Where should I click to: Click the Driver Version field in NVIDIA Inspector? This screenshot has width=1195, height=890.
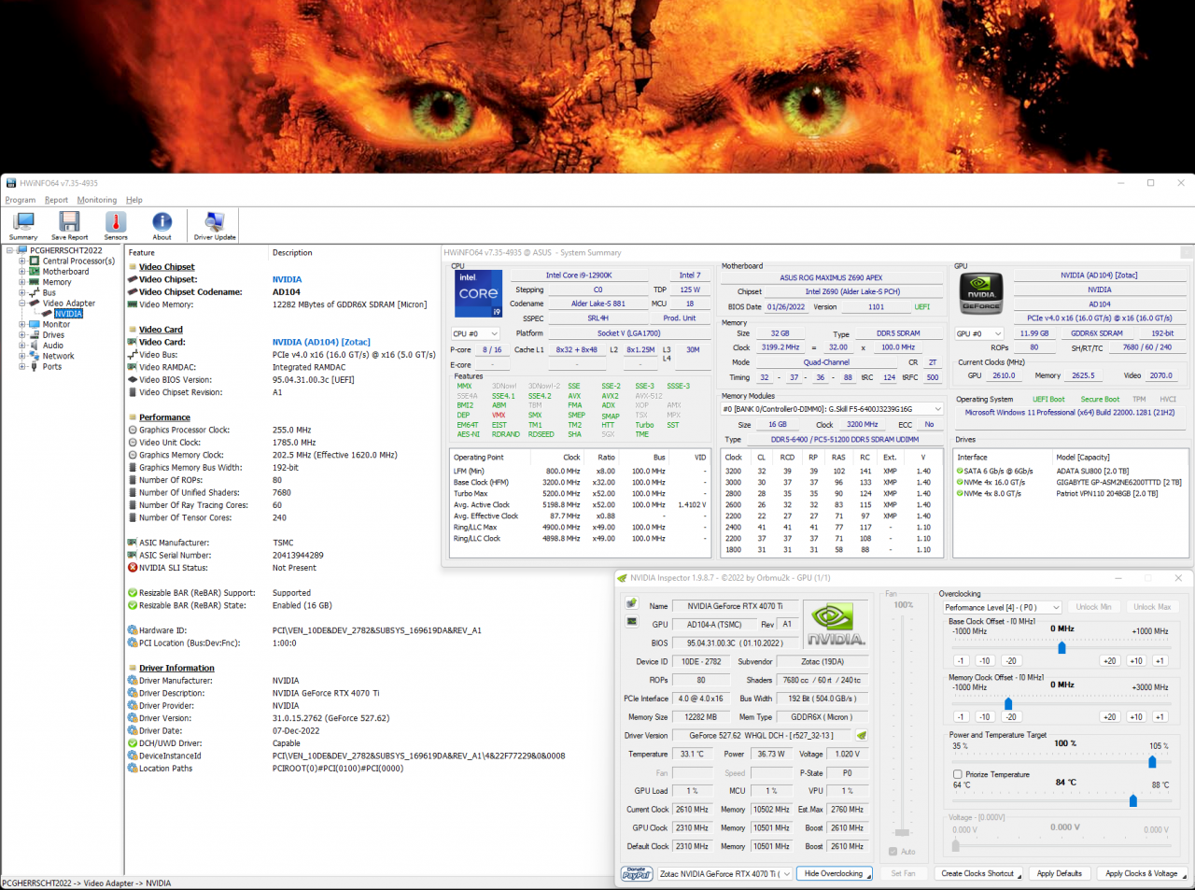pyautogui.click(x=761, y=736)
